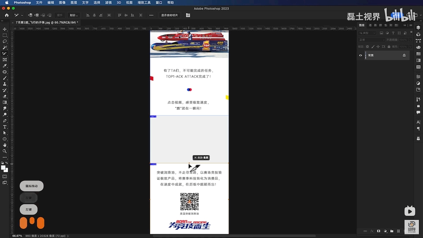Expand the status bar info arrow
This screenshot has width=423, height=238.
pos(68,236)
